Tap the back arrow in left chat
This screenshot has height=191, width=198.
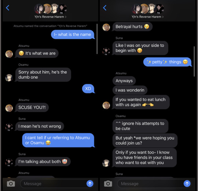coord(8,8)
